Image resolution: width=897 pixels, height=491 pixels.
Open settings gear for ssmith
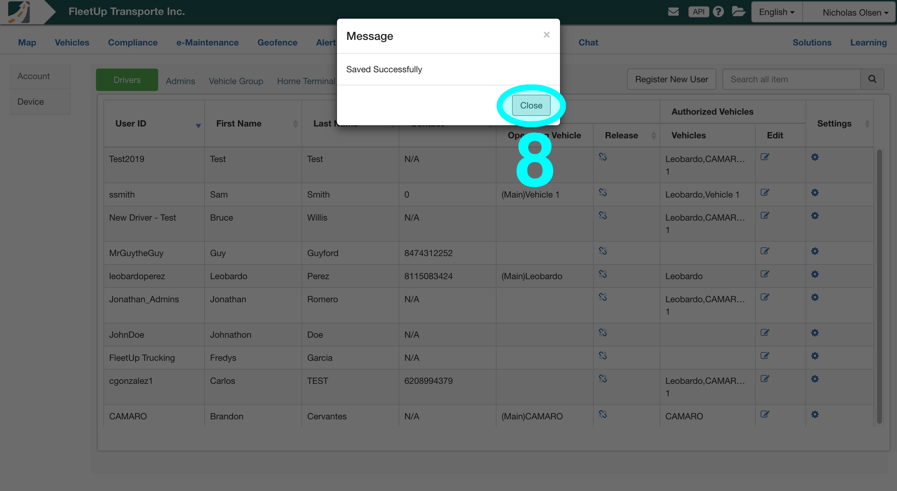(x=815, y=193)
